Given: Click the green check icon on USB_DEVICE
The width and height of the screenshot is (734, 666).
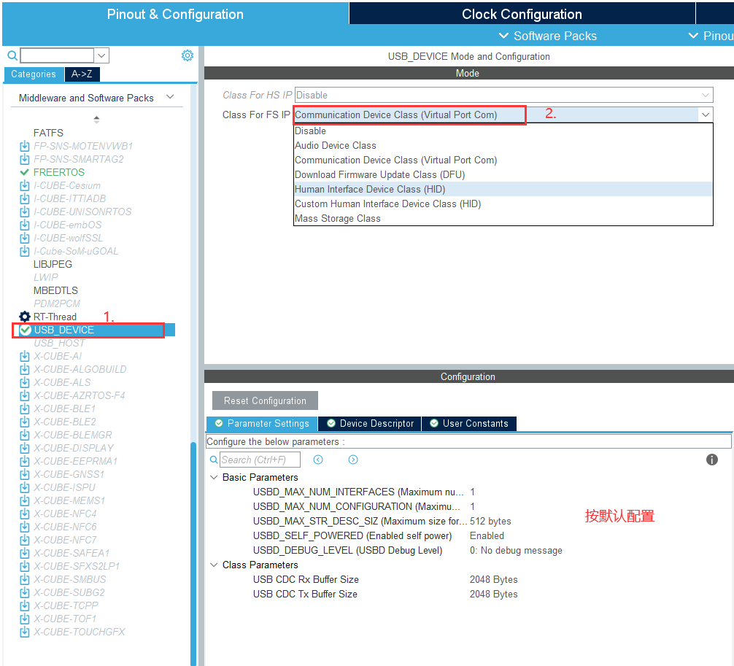Looking at the screenshot, I should [26, 330].
